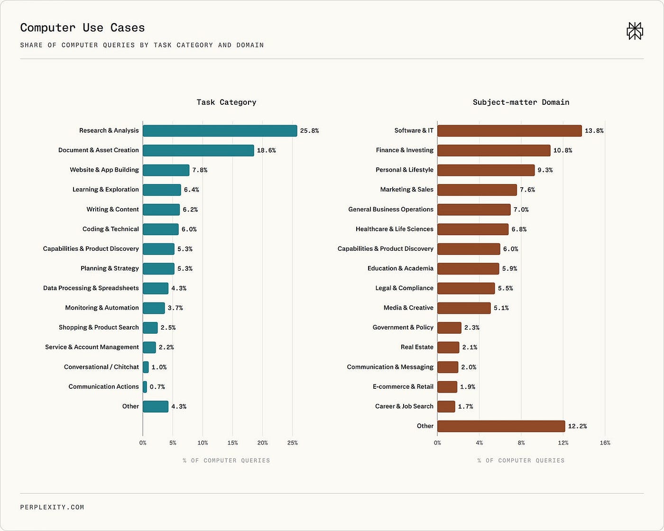Click the Software & IT brown bar
This screenshot has height=531, width=664.
click(509, 131)
